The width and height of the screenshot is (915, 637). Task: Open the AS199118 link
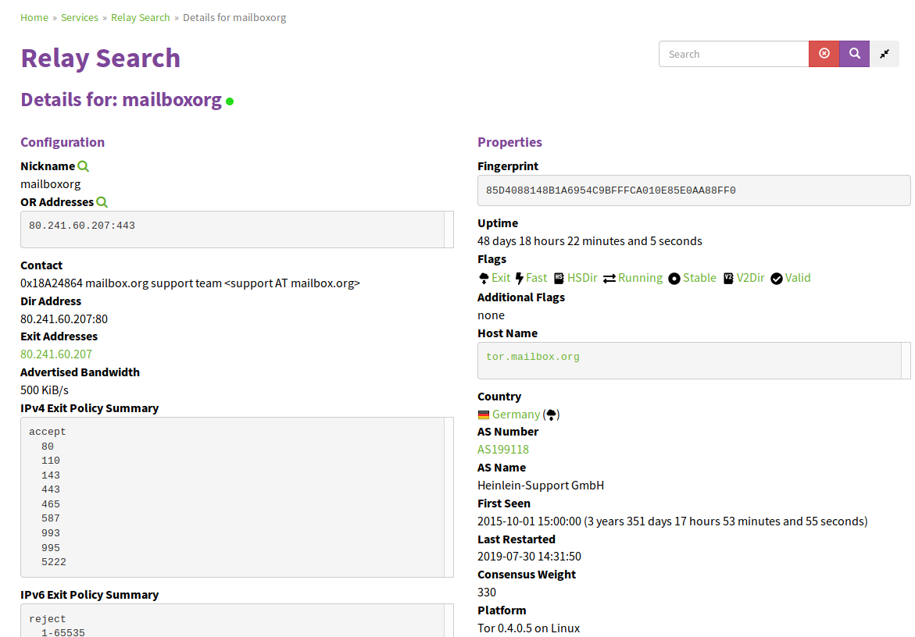click(503, 450)
